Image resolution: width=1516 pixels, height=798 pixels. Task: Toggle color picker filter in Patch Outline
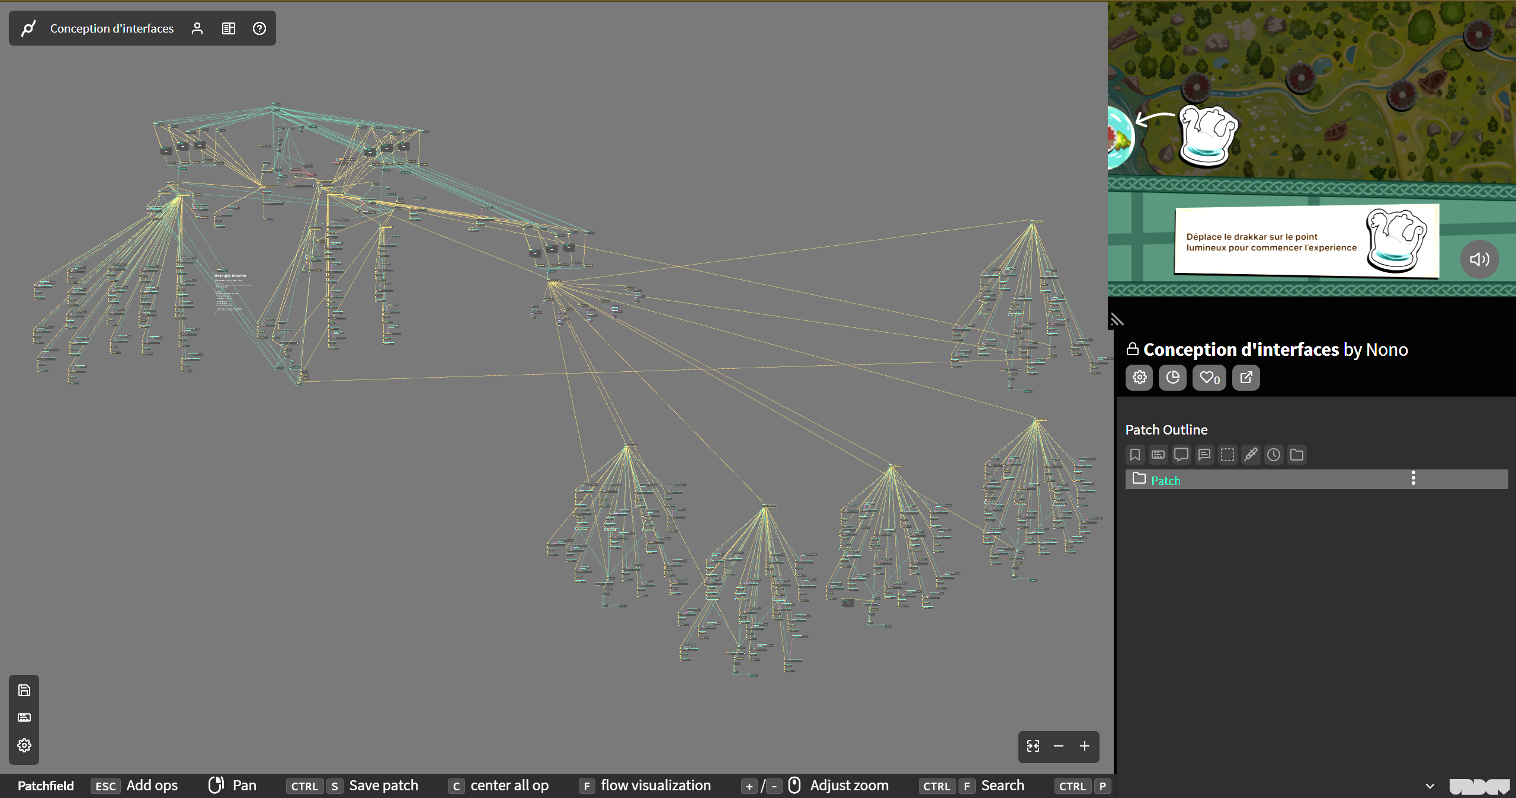(x=1251, y=455)
